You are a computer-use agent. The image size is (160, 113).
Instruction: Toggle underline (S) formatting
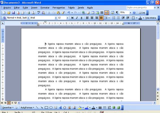[x=81, y=18]
